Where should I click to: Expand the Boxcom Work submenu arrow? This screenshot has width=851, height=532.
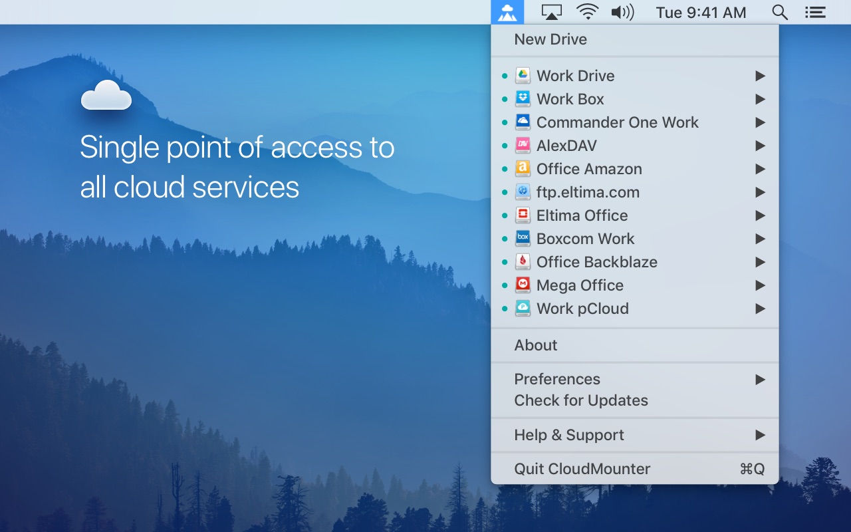pos(761,239)
